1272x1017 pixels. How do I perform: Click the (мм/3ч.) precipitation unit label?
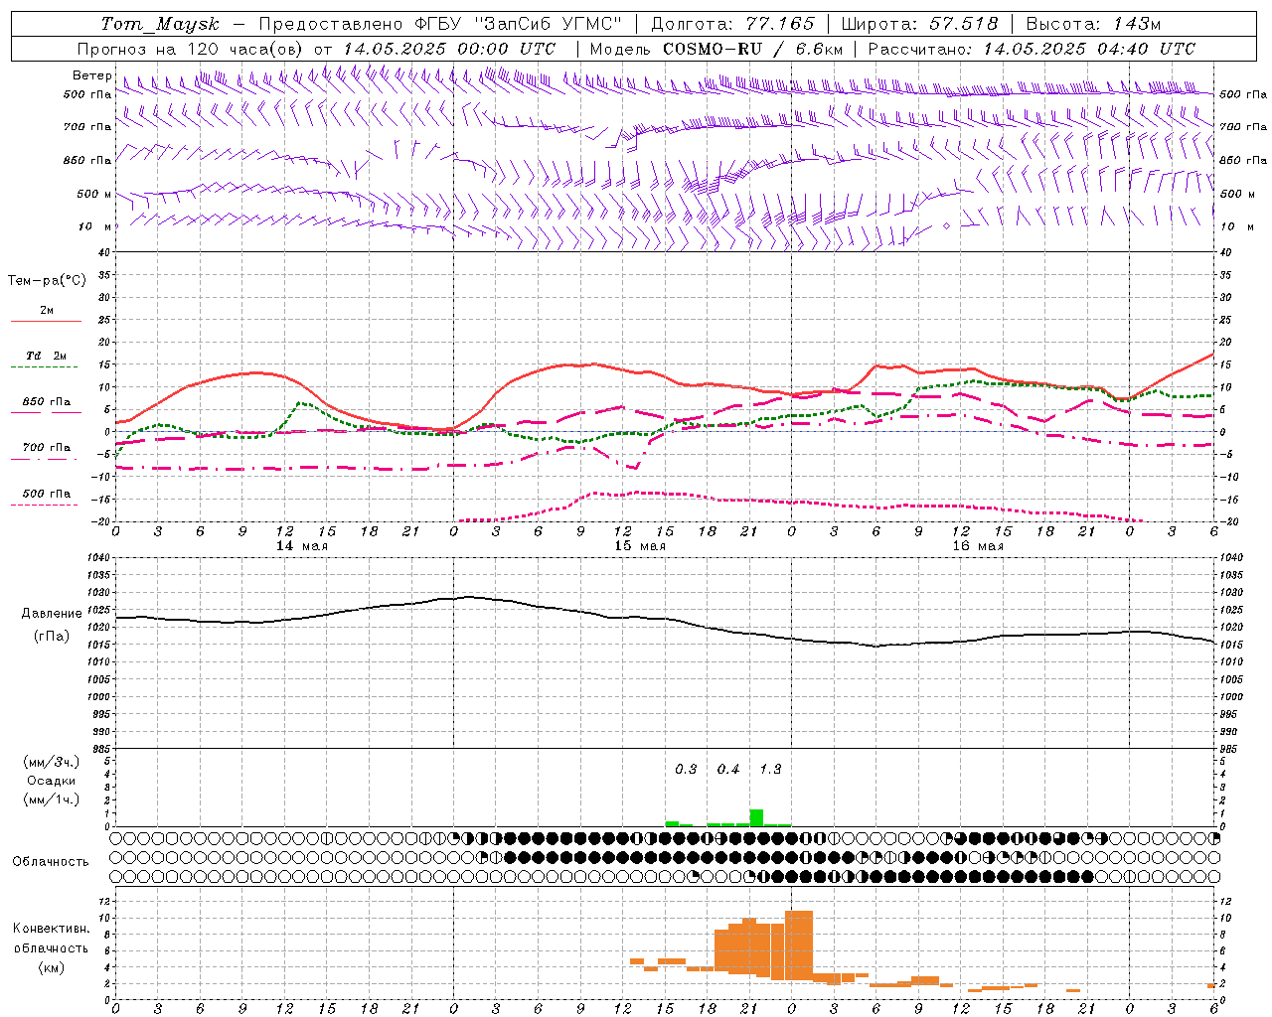(x=52, y=762)
